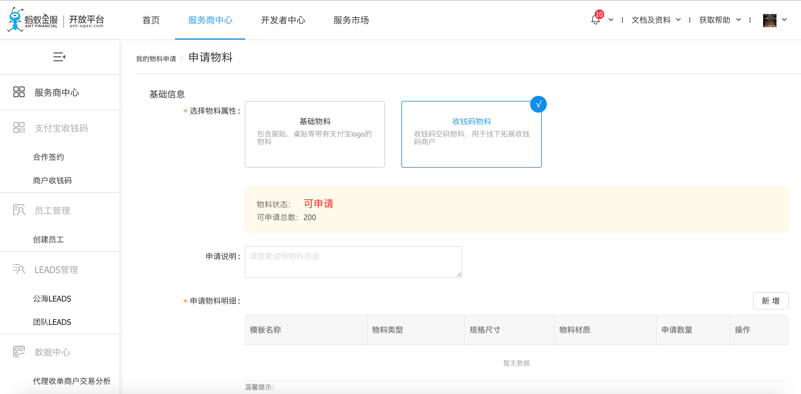This screenshot has height=394, width=801.
Task: Click the 新增 button
Action: pos(770,301)
